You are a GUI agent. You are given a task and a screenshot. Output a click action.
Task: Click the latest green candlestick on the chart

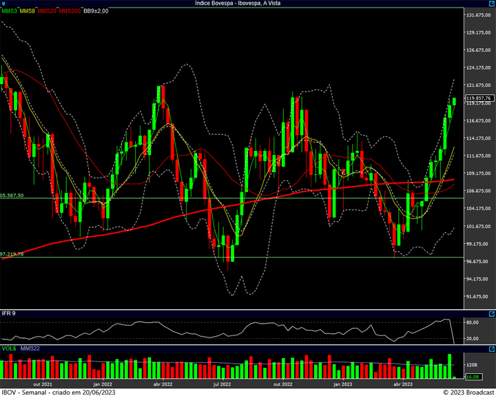tap(454, 102)
